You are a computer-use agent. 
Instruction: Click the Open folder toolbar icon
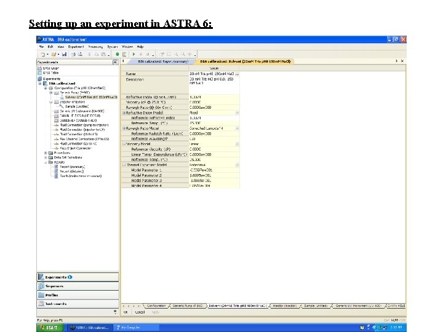tap(54, 54)
